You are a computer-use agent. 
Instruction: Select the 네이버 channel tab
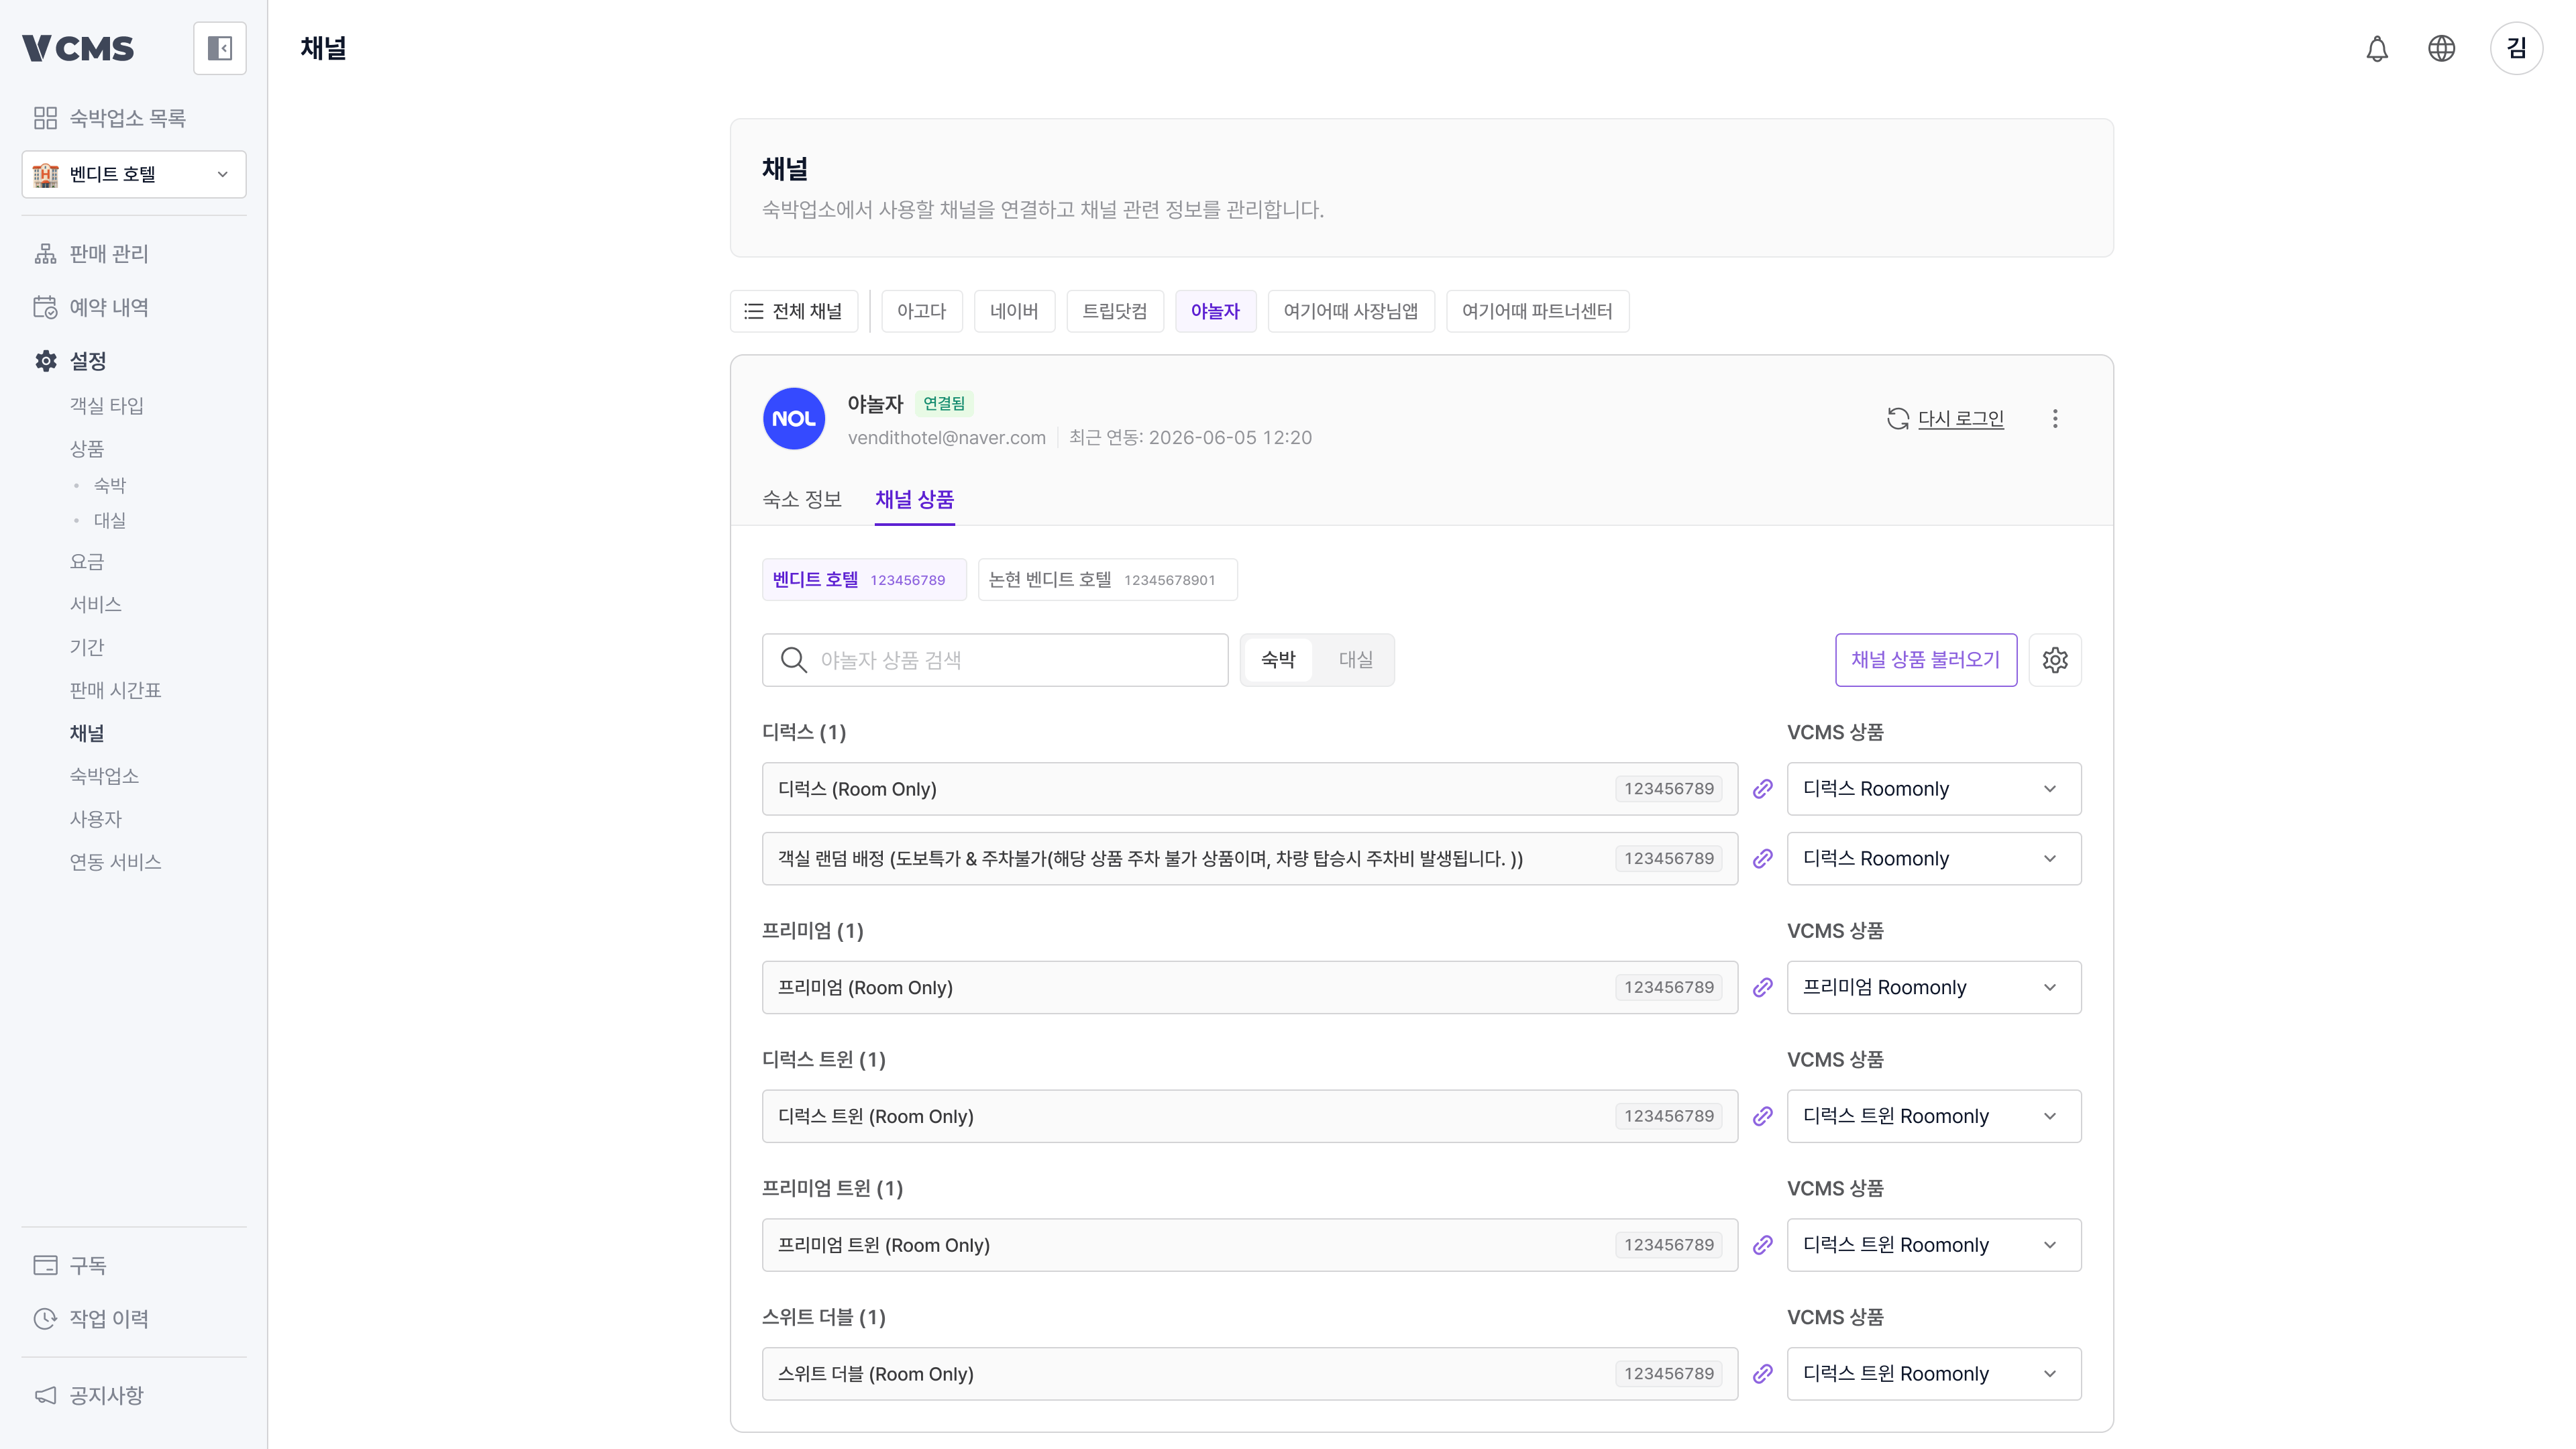coord(1014,311)
